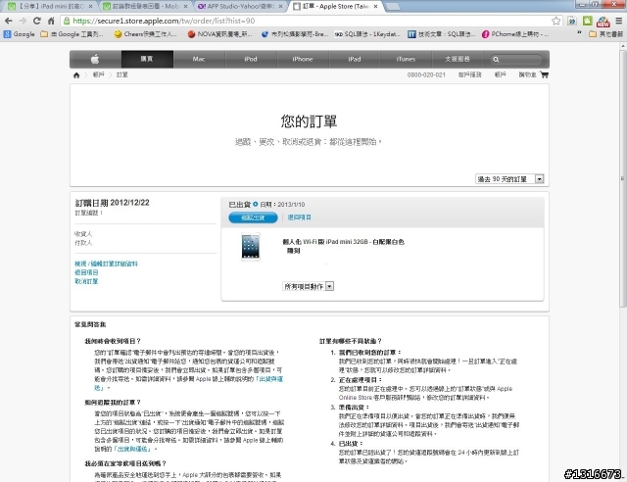Select the iTunes tab in Apple navbar
Viewport: 627px width, 482px height.
coord(406,59)
